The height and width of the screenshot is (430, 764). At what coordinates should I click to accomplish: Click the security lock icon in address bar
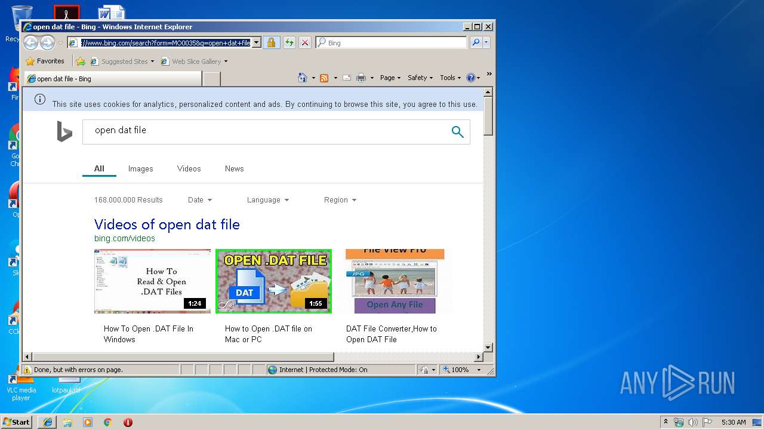(x=271, y=42)
